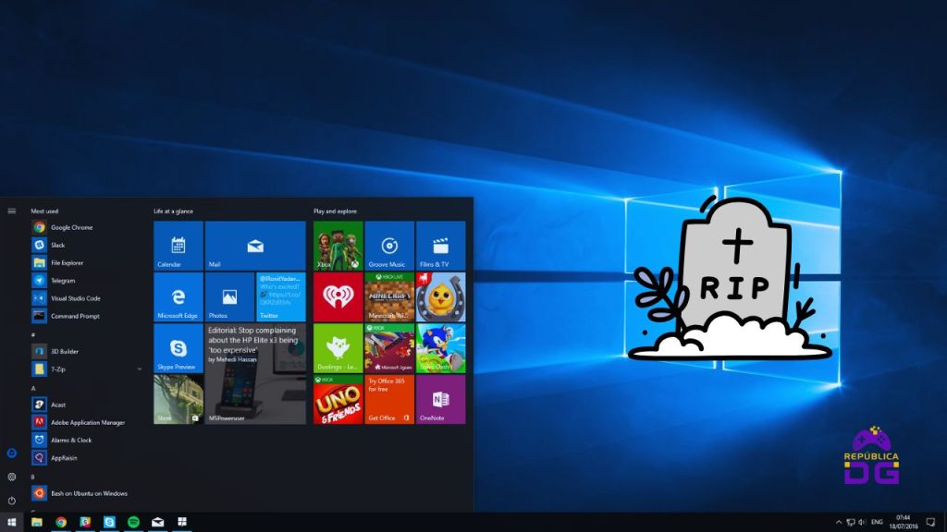Open the Microsoft Edge tile
The width and height of the screenshot is (947, 532).
pyautogui.click(x=178, y=296)
